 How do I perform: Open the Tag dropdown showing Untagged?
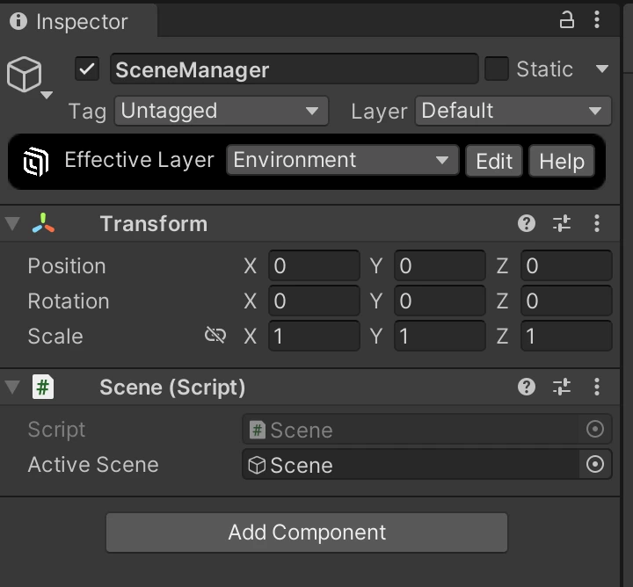(x=221, y=112)
